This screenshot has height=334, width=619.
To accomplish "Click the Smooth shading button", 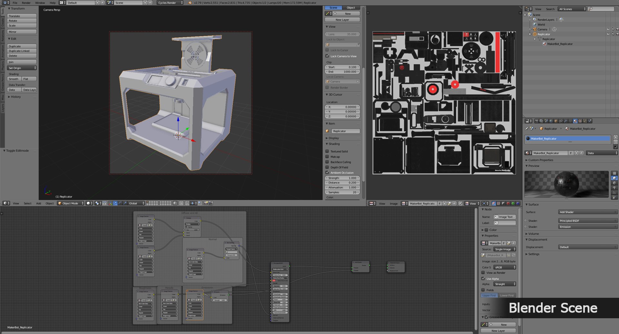I will tap(14, 79).
